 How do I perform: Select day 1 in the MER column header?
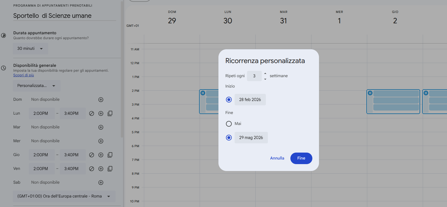tap(339, 21)
